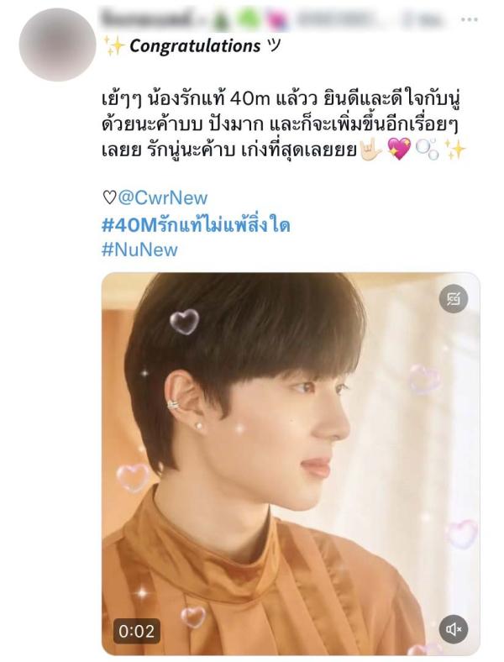The height and width of the screenshot is (662, 504).
Task: Click the 0:02 video duration badge
Action: click(136, 631)
